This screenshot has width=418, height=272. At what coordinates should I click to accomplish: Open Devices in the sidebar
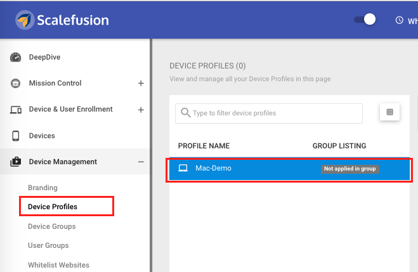[x=42, y=136]
